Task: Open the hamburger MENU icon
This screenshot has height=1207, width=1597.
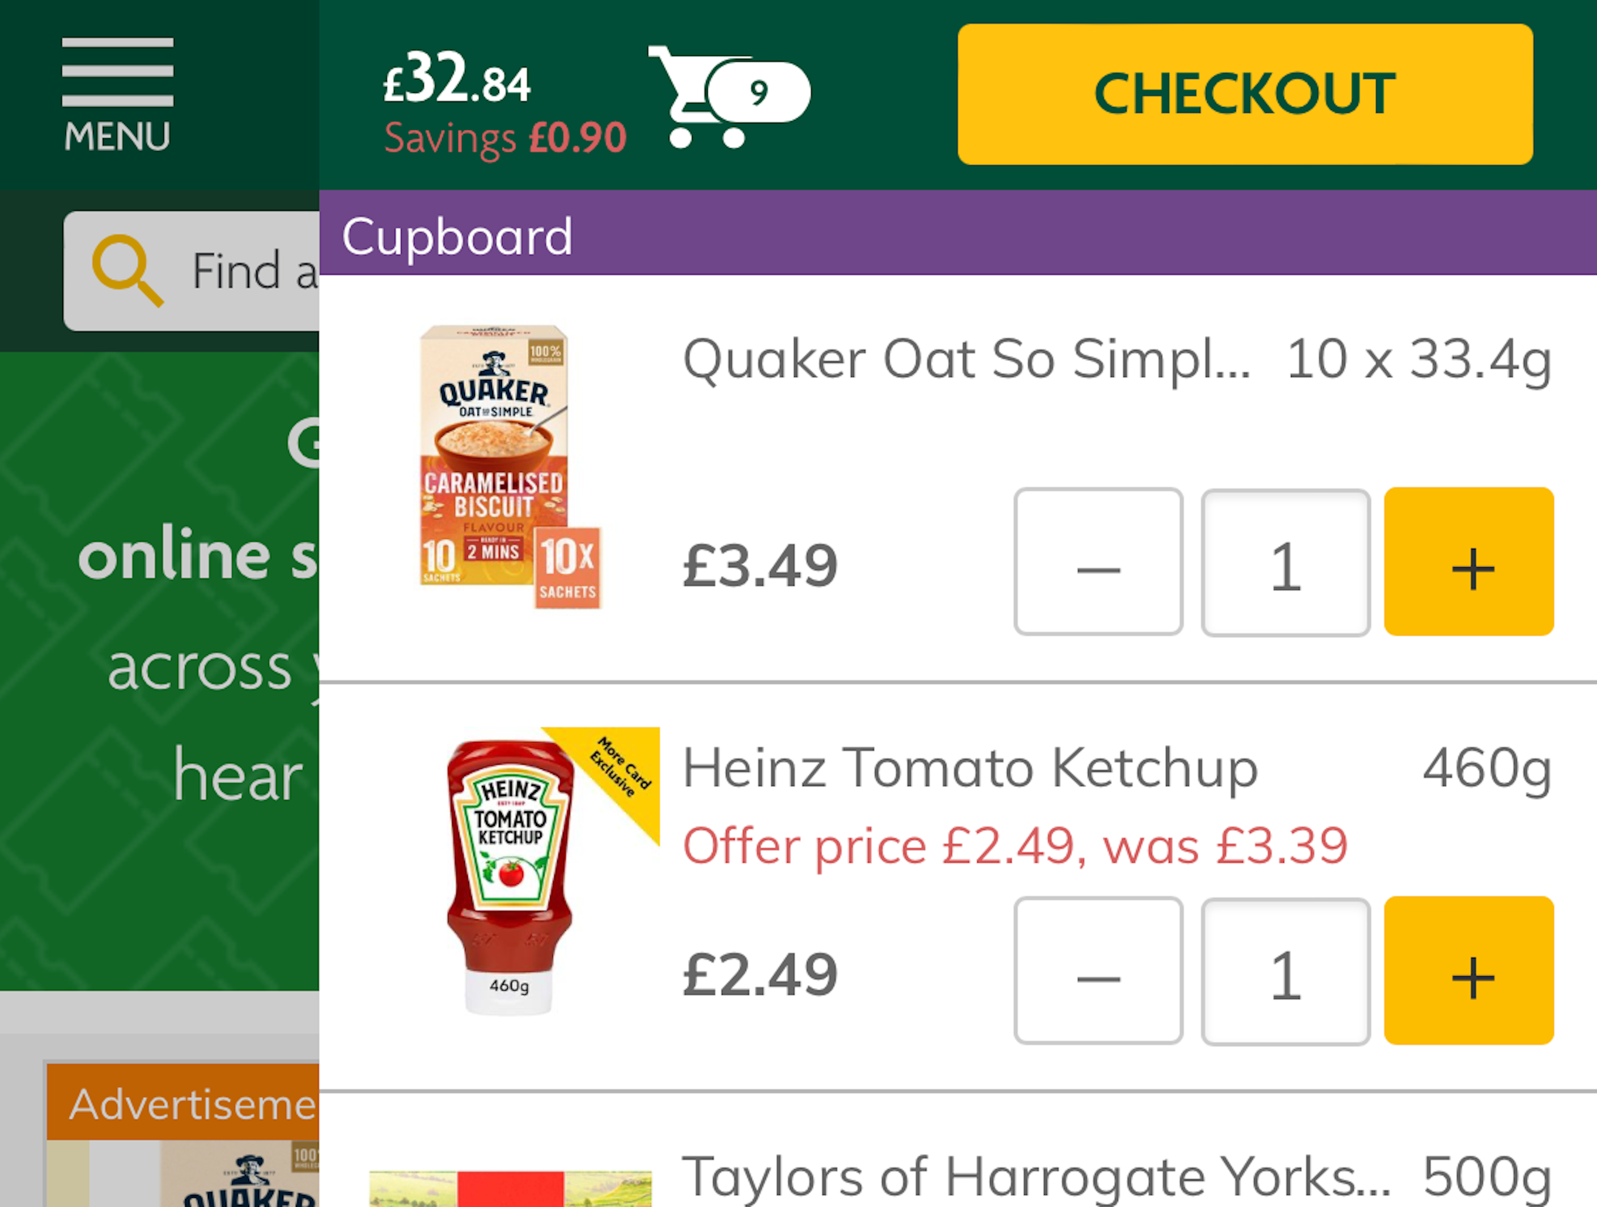Action: click(117, 94)
